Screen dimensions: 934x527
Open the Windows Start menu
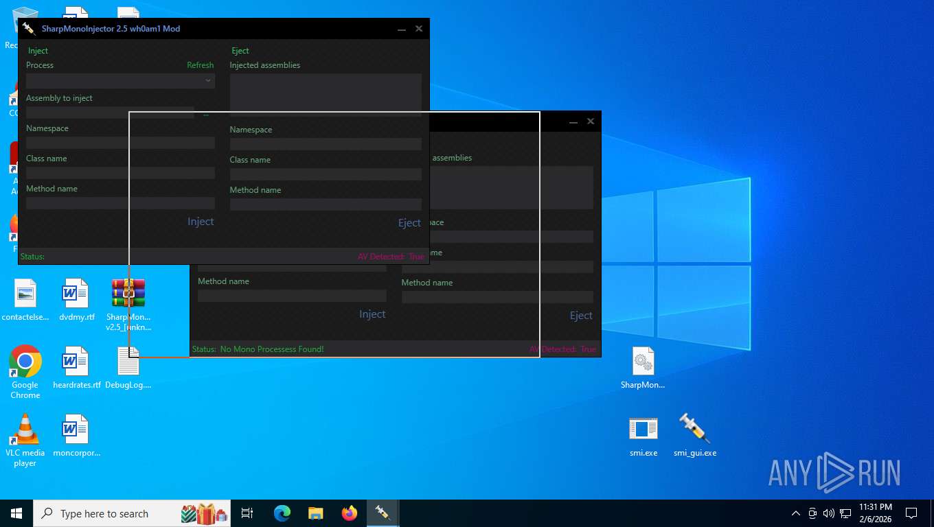(x=16, y=513)
